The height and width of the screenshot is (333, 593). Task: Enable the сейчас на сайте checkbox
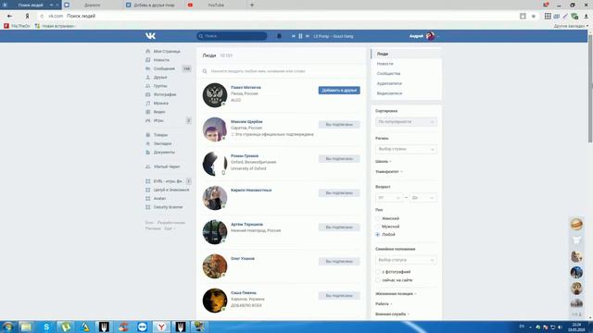[x=378, y=280]
